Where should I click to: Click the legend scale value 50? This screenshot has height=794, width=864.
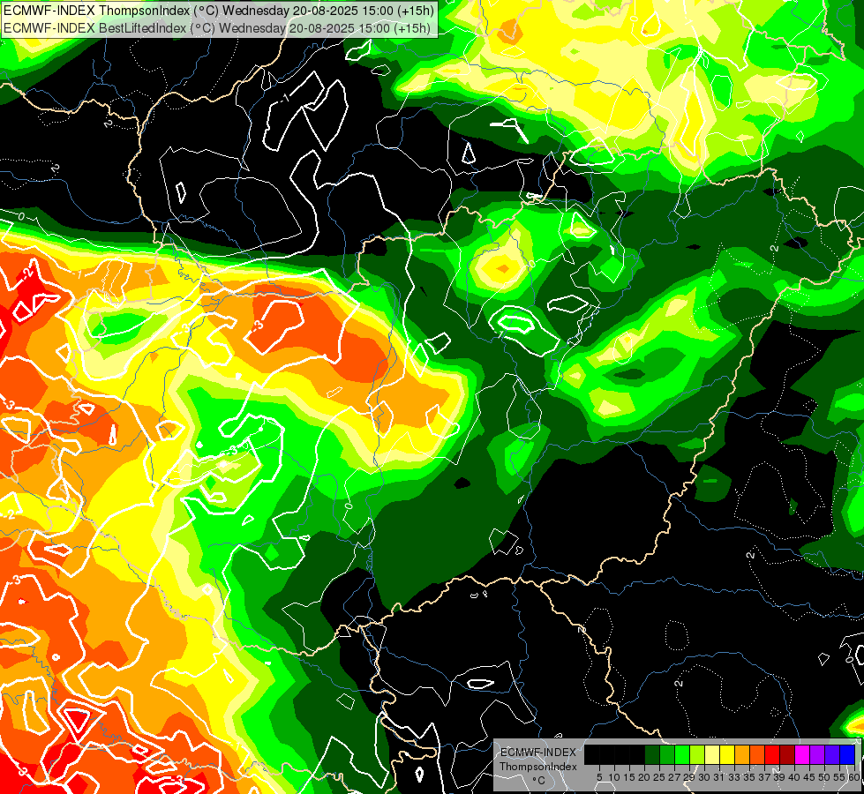click(825, 777)
